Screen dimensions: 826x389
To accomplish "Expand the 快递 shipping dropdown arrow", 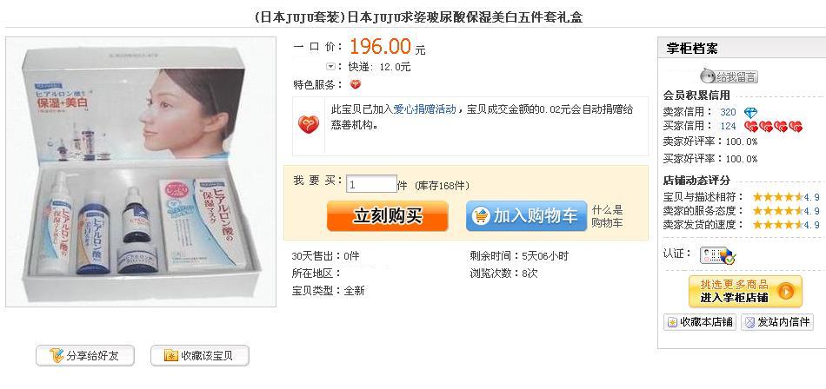I will click(330, 67).
